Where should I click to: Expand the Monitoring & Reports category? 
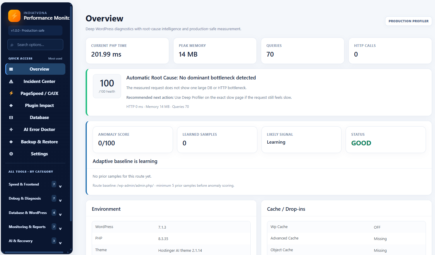(x=35, y=227)
